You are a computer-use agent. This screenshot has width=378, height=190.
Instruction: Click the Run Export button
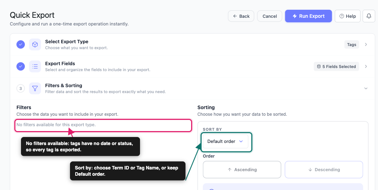tap(308, 16)
